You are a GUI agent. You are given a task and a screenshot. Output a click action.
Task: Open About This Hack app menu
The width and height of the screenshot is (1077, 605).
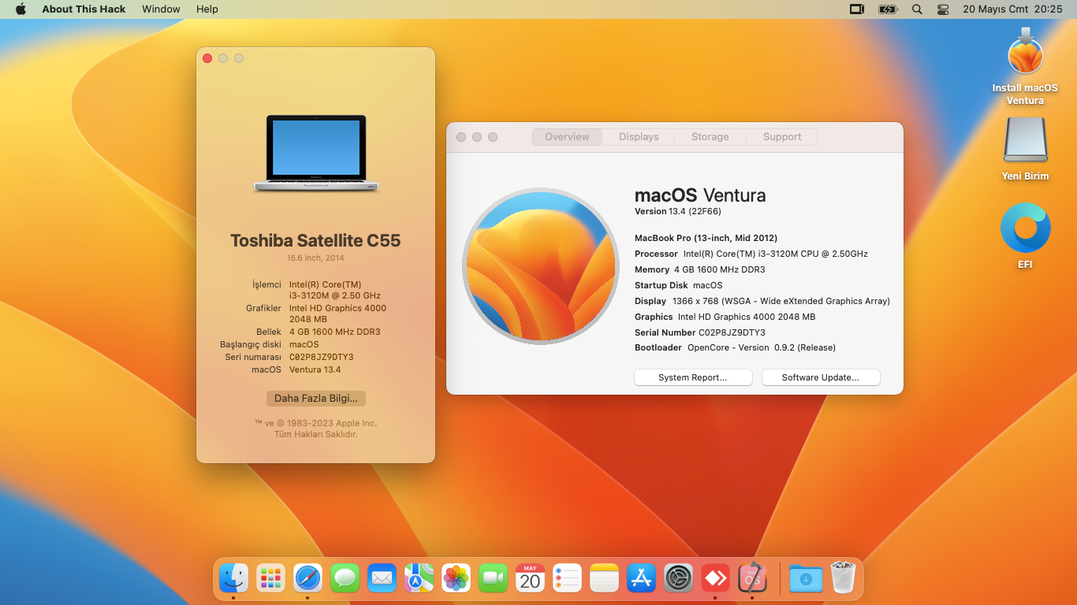pyautogui.click(x=84, y=9)
